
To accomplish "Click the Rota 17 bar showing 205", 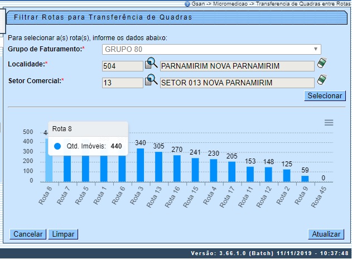I will [x=232, y=171].
